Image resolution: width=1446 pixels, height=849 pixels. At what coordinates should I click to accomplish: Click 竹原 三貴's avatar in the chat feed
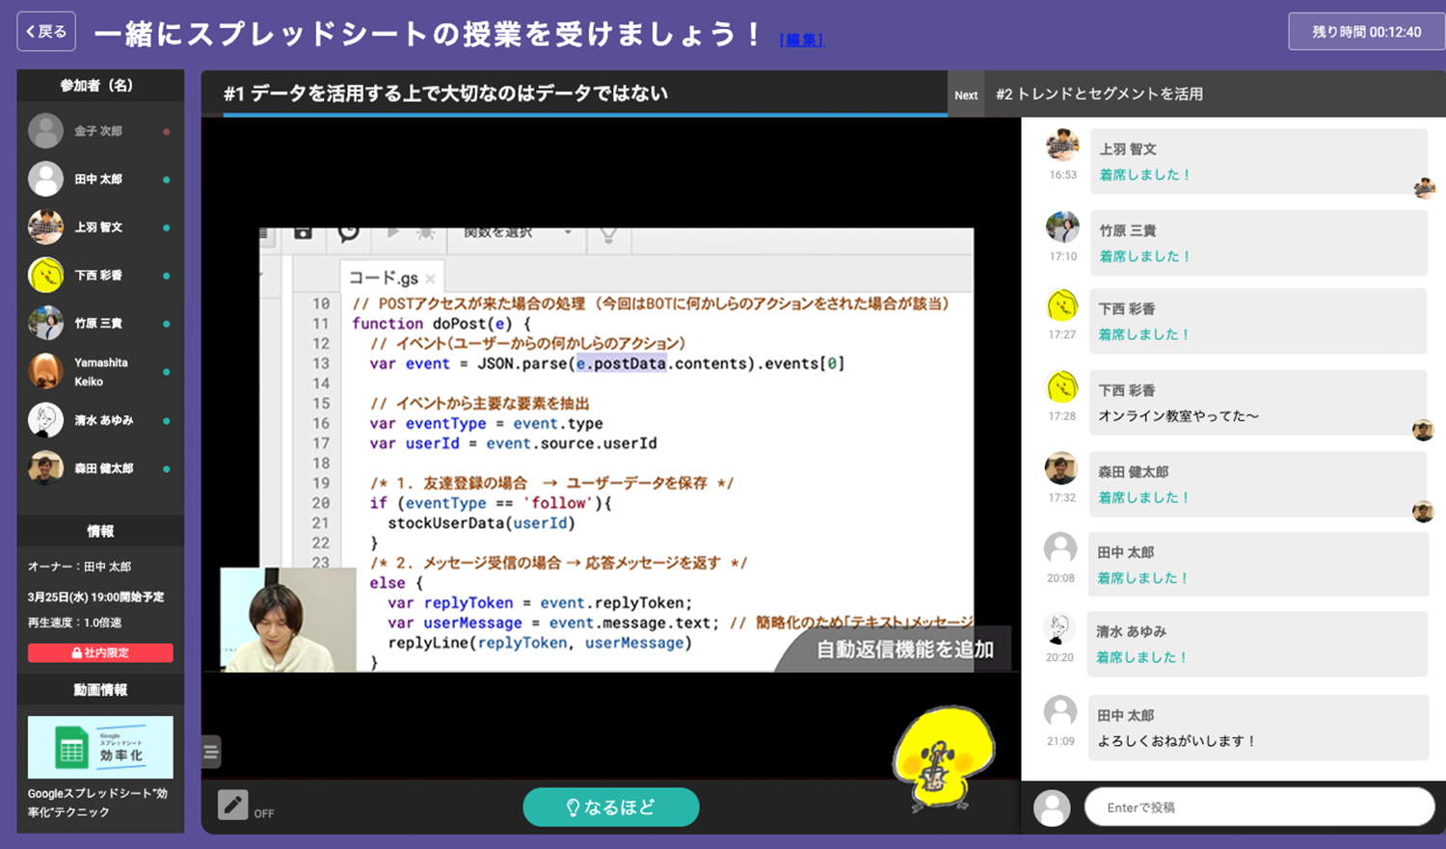pos(1061,228)
